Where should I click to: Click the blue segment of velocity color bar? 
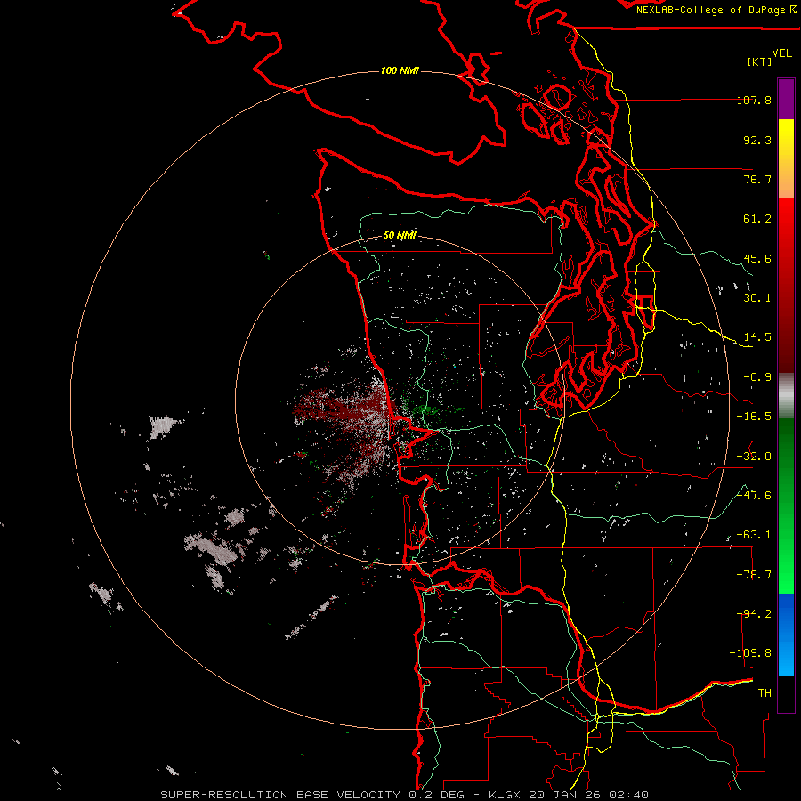pos(786,635)
